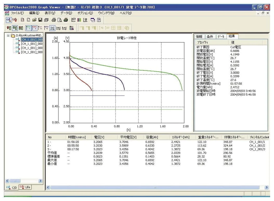Click the 容量[Ah] column header

point(153,137)
